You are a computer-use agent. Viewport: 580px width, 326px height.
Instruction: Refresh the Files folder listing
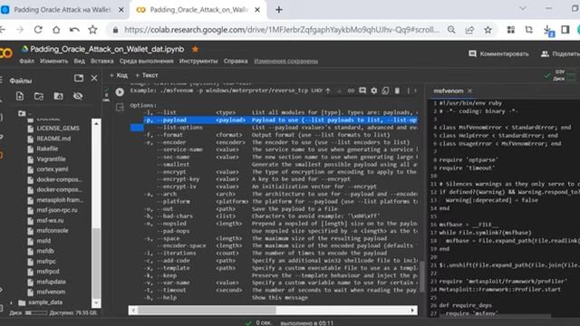click(39, 97)
